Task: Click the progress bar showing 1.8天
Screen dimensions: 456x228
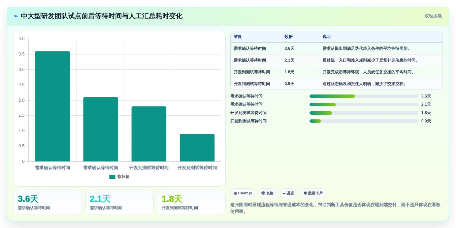Action: [364, 113]
